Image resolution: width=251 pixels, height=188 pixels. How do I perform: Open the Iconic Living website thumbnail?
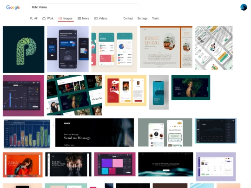click(166, 47)
